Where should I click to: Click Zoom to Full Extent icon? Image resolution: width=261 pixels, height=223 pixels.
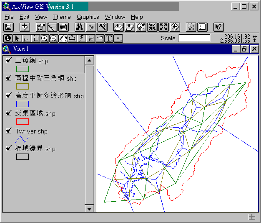118,27
